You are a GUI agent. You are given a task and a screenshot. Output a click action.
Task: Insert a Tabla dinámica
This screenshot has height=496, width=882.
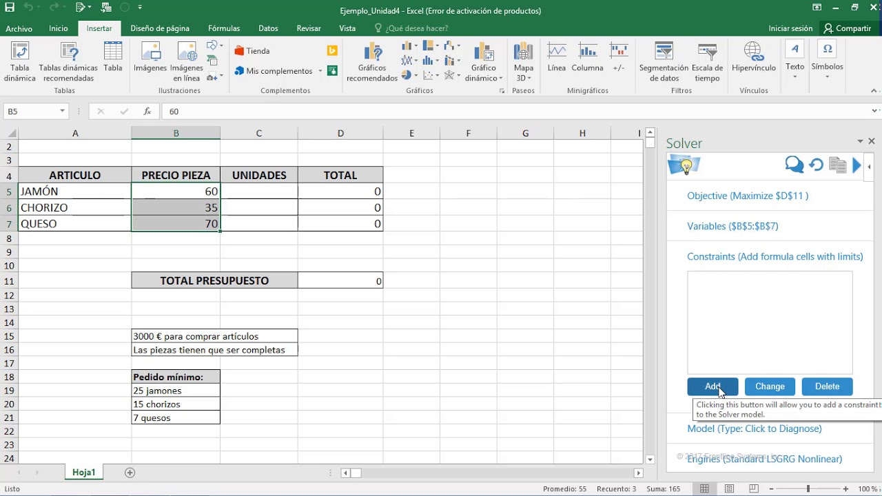point(20,62)
